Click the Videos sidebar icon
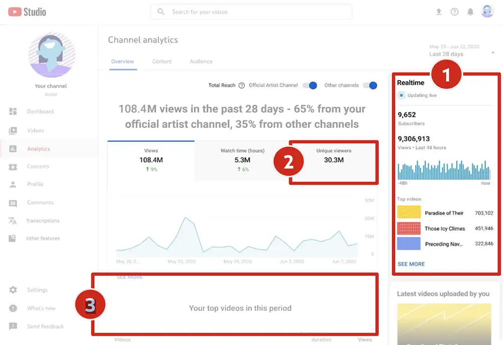This screenshot has height=345, width=503. tap(13, 130)
